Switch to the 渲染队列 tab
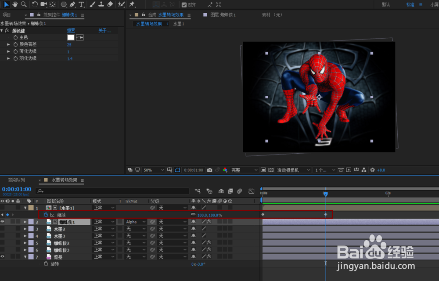The width and height of the screenshot is (439, 281). 16,180
